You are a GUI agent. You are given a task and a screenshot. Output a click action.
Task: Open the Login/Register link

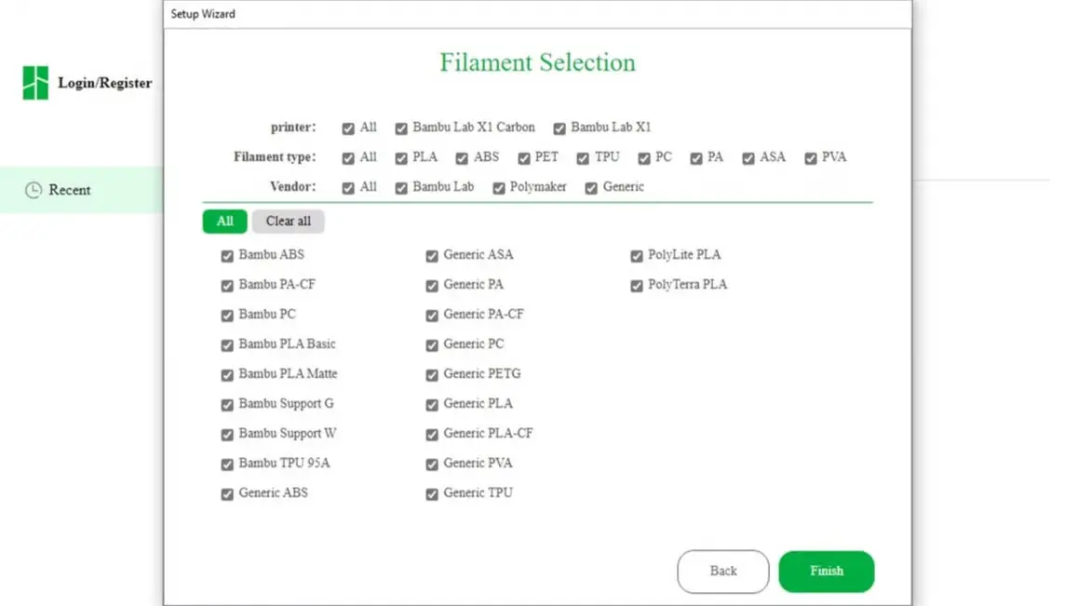(x=104, y=83)
